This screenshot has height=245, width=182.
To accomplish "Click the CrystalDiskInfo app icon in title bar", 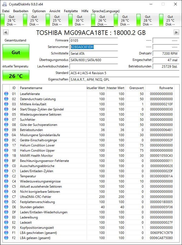I will coord(4,4).
